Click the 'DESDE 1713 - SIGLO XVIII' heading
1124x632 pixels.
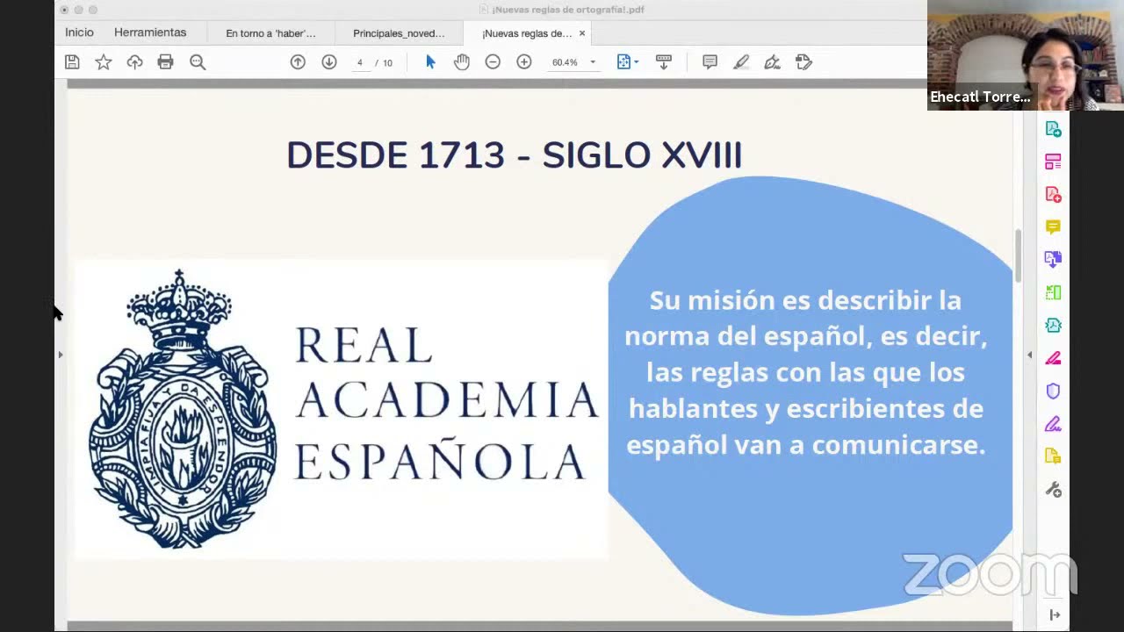(514, 155)
